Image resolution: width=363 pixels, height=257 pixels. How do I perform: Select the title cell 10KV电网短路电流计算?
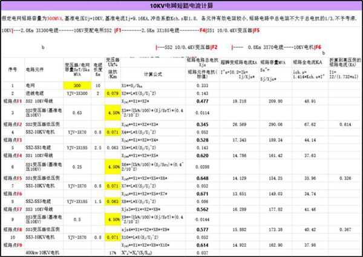(x=181, y=6)
